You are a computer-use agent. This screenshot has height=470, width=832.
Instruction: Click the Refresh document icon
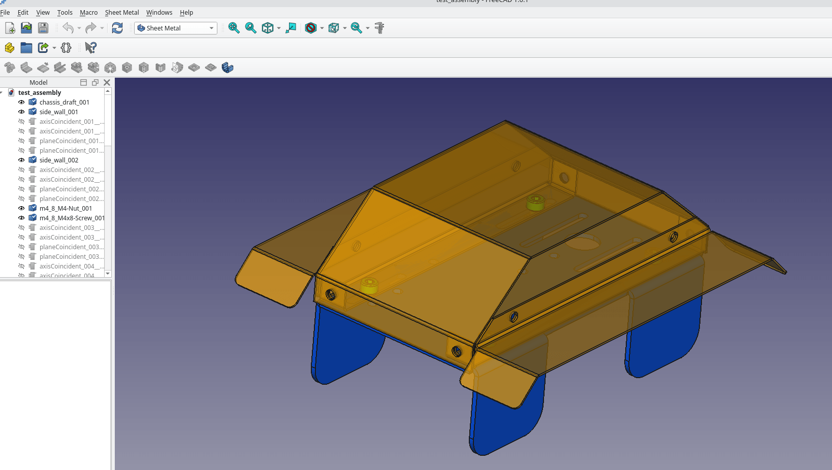coord(117,28)
